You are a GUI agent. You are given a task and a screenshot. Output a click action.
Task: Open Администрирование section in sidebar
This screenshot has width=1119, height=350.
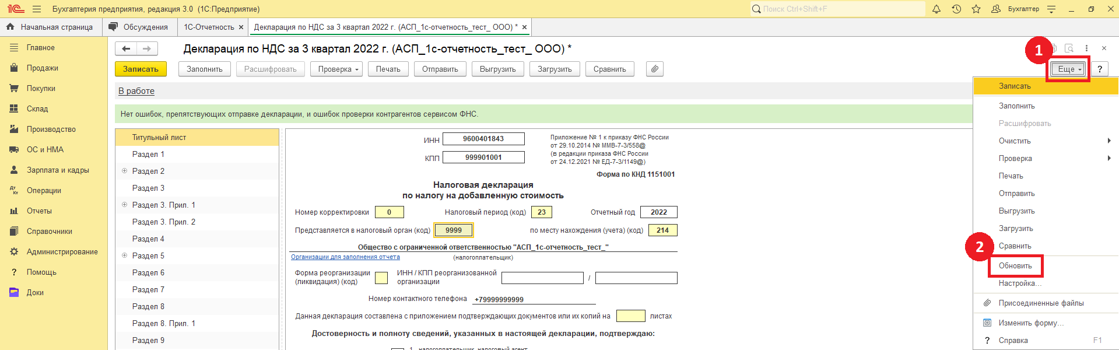pyautogui.click(x=54, y=251)
